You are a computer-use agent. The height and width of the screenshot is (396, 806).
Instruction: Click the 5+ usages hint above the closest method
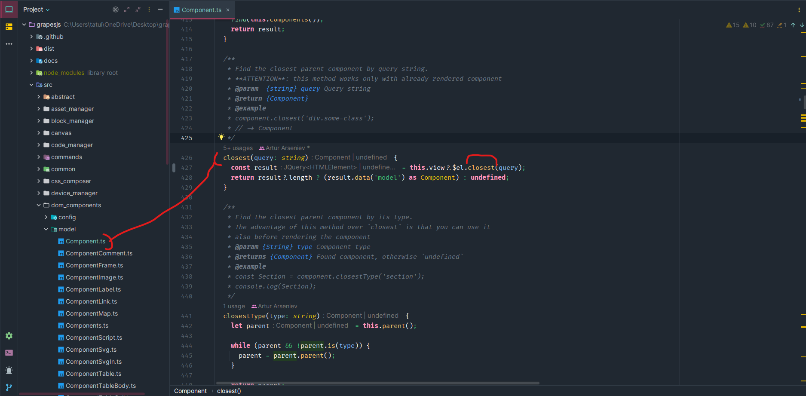[x=238, y=148]
